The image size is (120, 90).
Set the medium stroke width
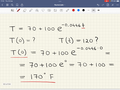coord(93,10)
